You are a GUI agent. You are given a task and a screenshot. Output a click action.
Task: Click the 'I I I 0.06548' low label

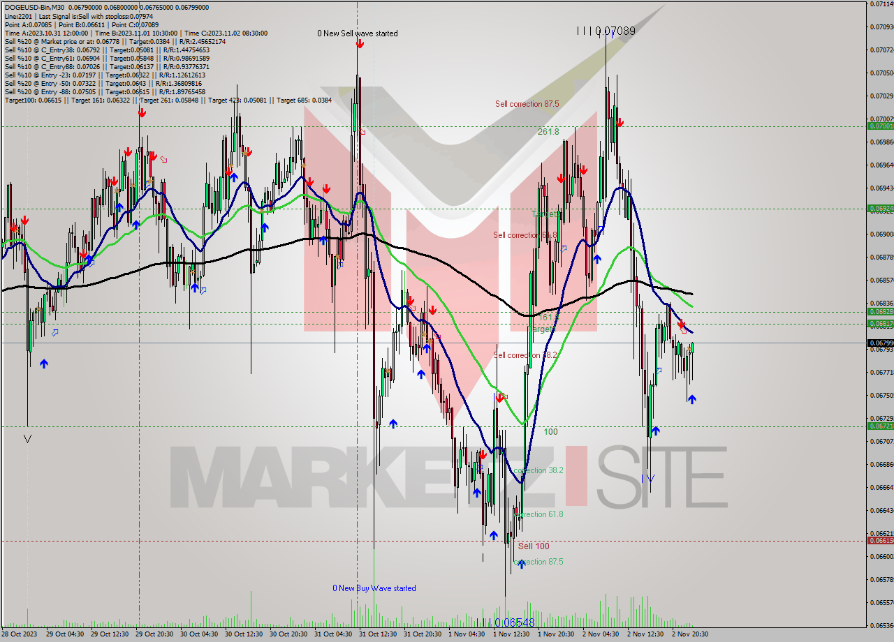(506, 622)
